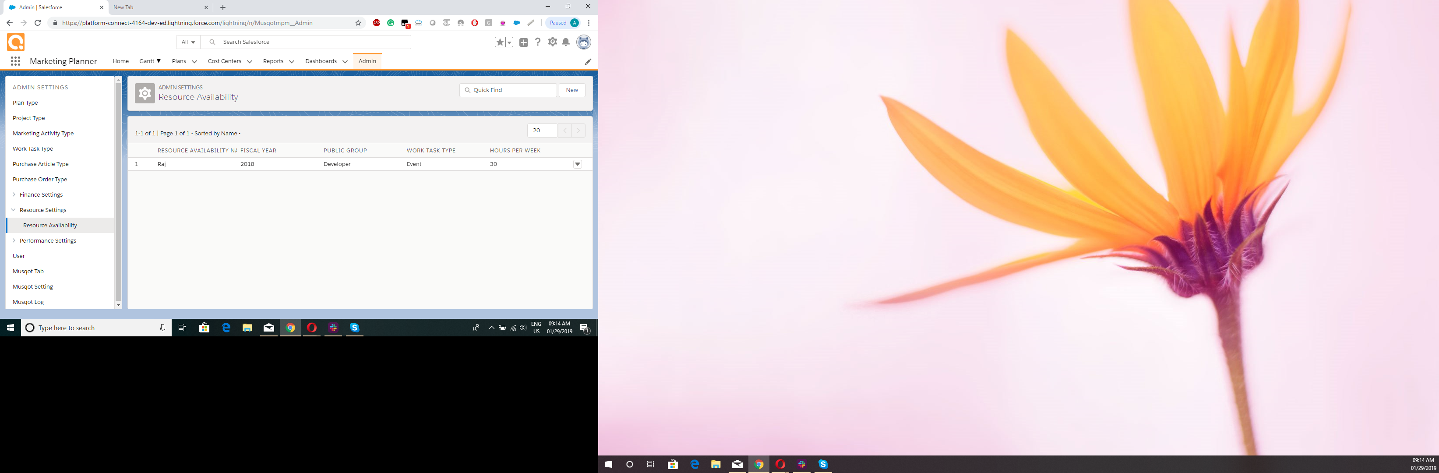
Task: Click the edit navigation pencil icon
Action: 588,61
